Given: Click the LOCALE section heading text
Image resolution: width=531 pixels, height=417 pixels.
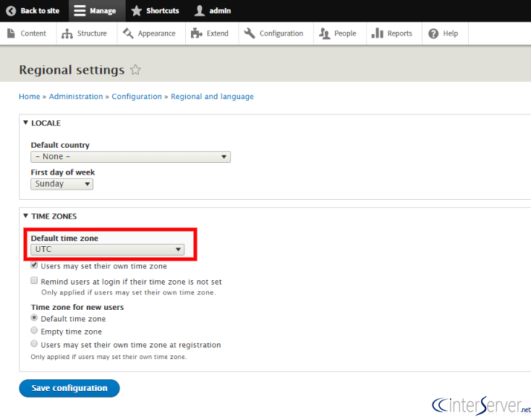Looking at the screenshot, I should click(46, 123).
